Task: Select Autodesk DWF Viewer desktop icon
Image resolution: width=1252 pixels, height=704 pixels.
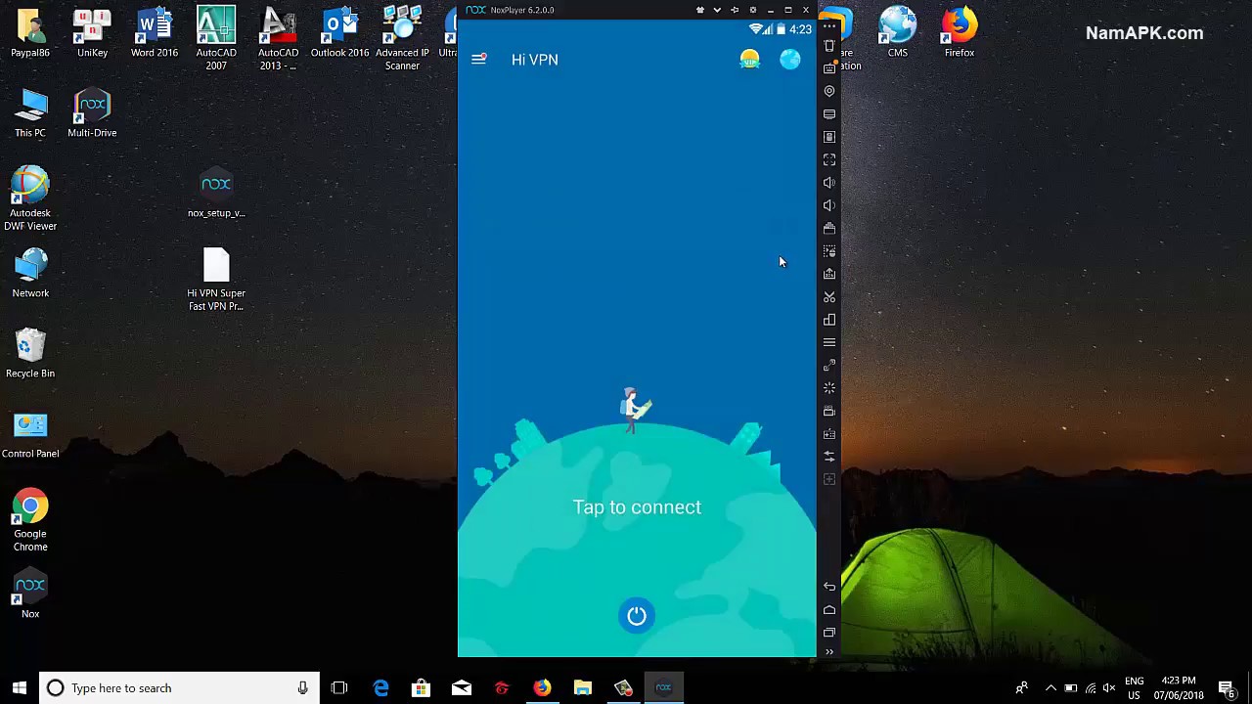Action: tap(30, 199)
